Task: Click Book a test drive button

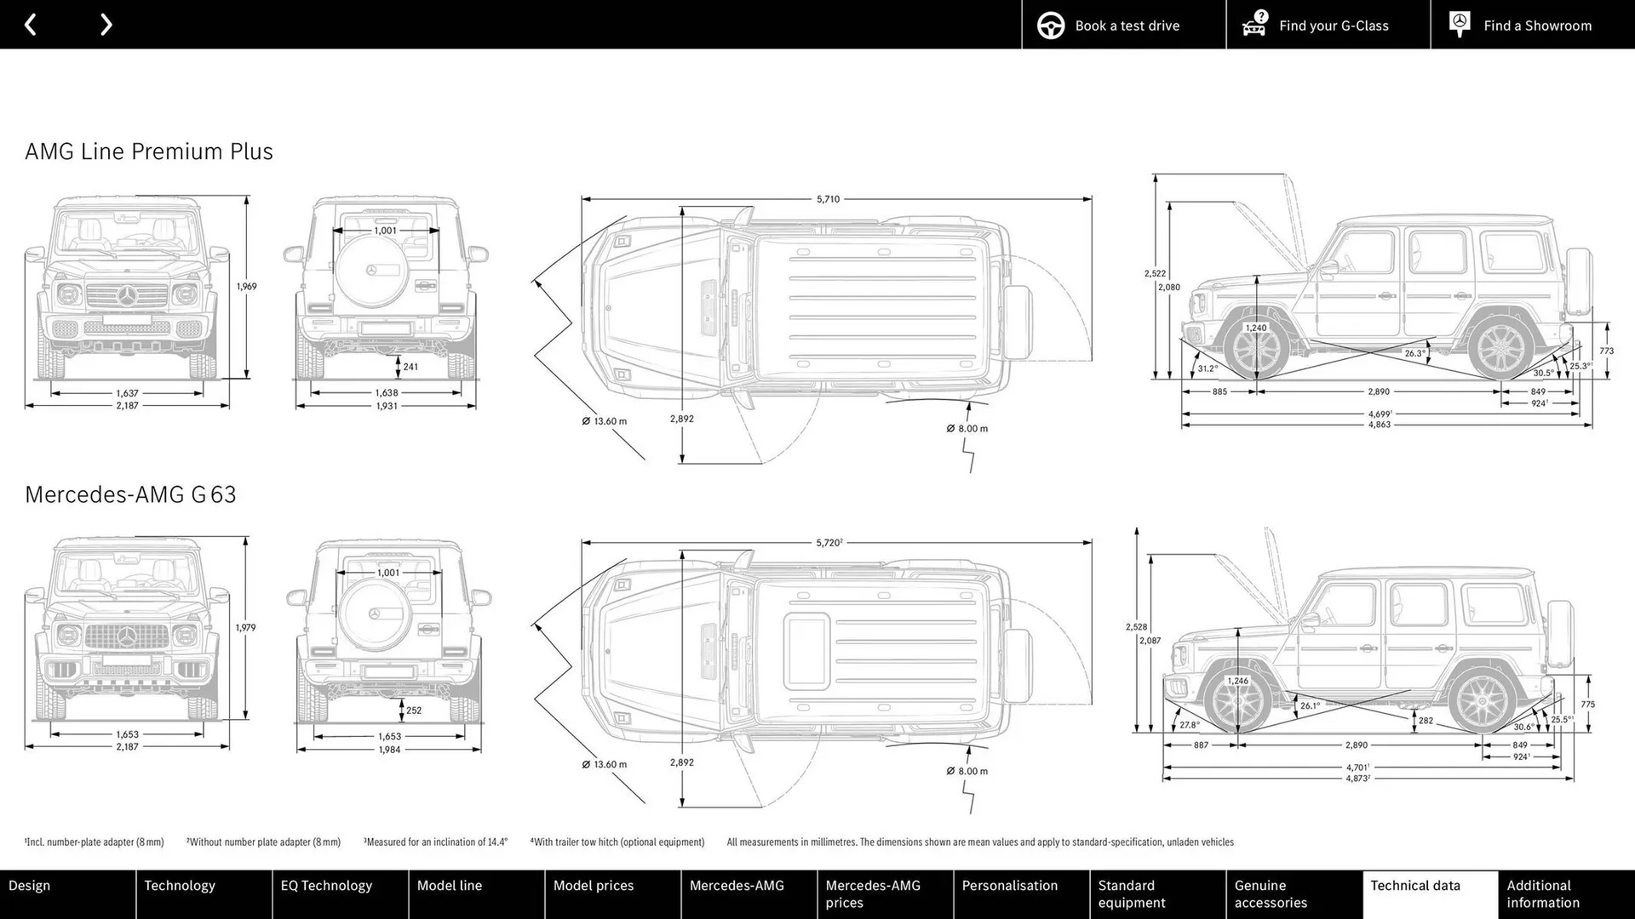Action: click(x=1110, y=25)
